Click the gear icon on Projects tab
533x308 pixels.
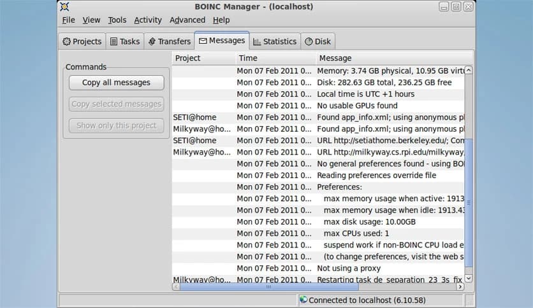click(x=66, y=41)
